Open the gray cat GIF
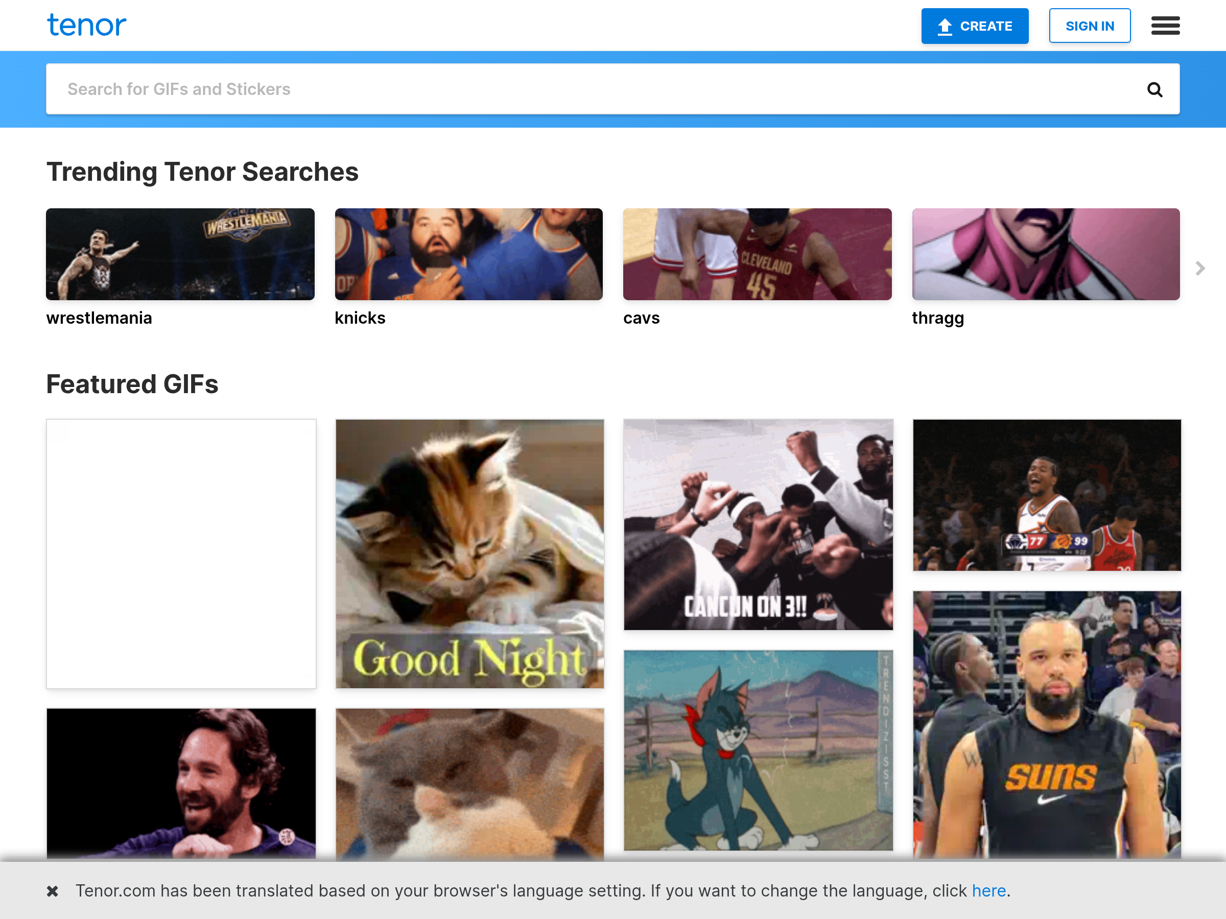 click(x=469, y=784)
